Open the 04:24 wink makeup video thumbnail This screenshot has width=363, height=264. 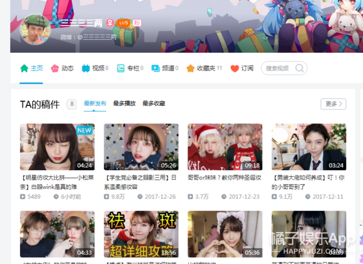(x=57, y=147)
